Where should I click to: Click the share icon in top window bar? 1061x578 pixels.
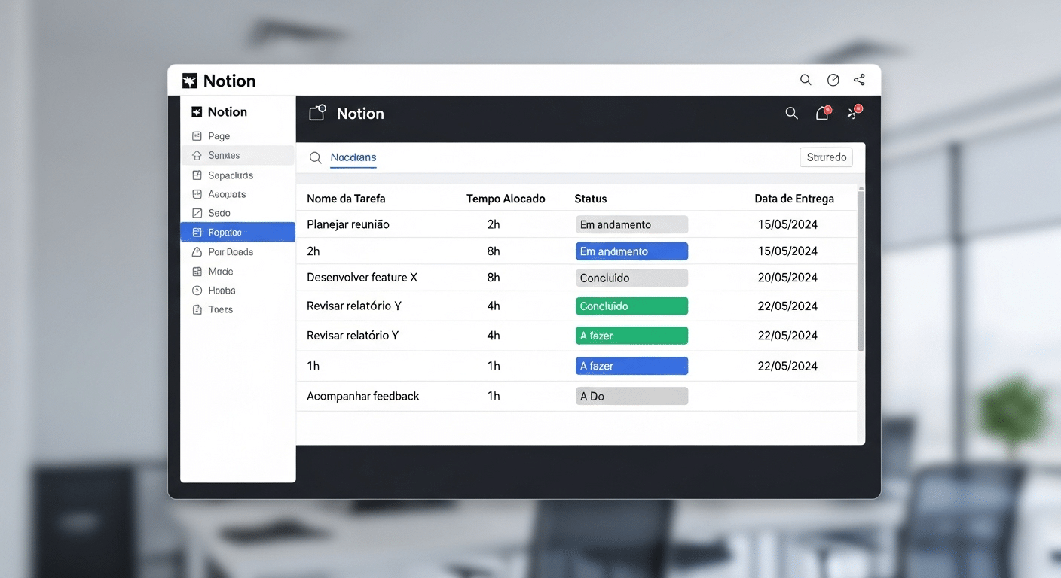859,80
